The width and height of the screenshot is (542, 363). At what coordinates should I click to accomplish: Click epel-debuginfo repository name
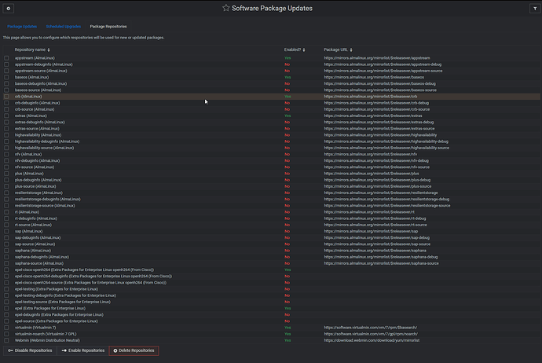coord(59,314)
